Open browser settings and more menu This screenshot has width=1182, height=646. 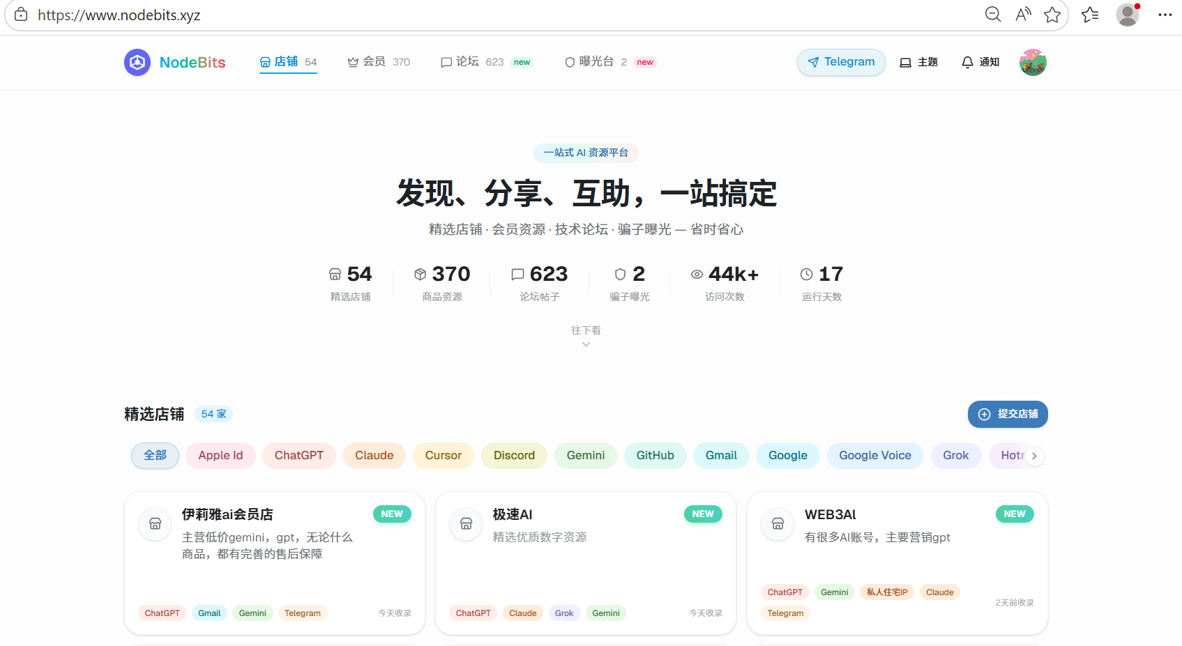(x=1165, y=15)
